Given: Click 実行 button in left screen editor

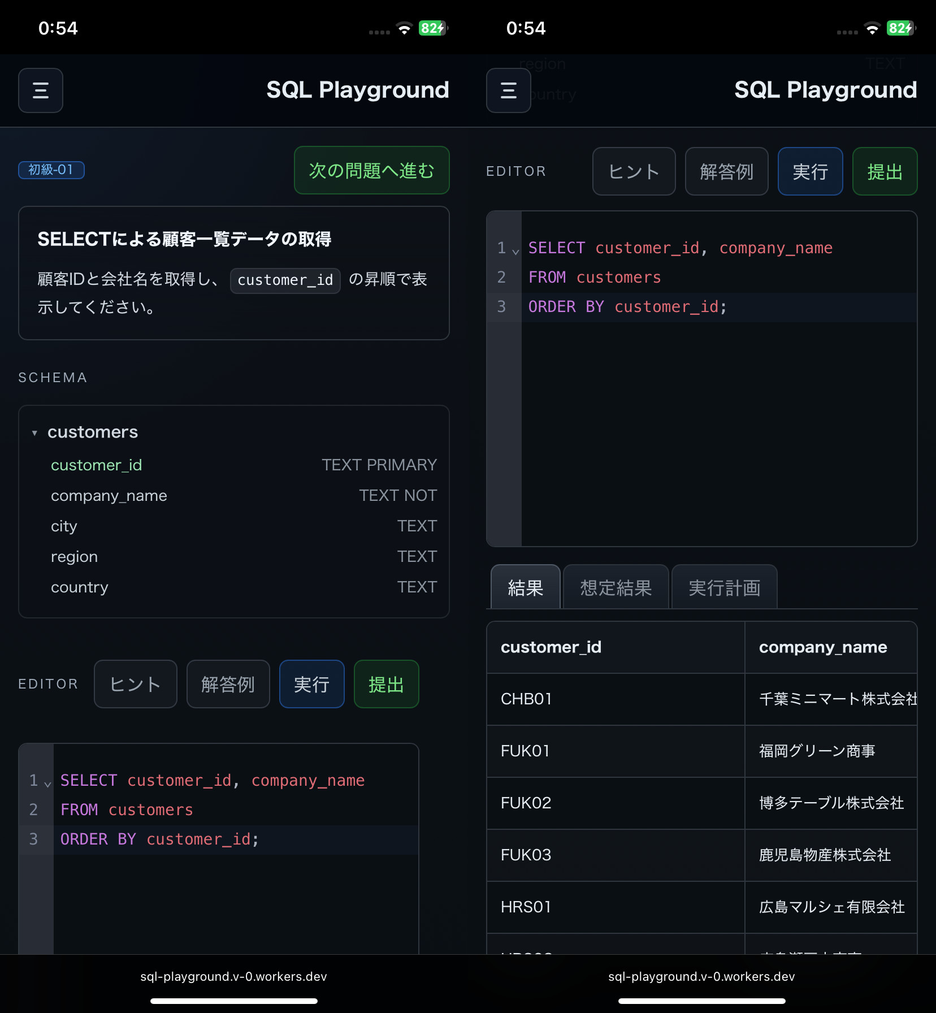Looking at the screenshot, I should (312, 684).
